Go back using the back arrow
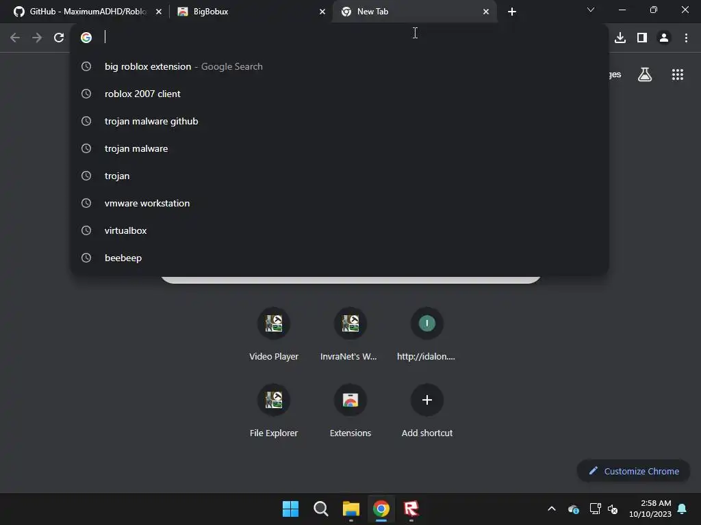The height and width of the screenshot is (525, 701). pos(15,38)
